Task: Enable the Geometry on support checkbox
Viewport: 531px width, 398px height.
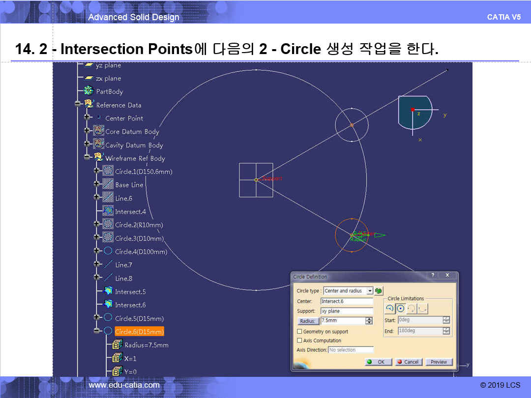Action: [x=299, y=331]
